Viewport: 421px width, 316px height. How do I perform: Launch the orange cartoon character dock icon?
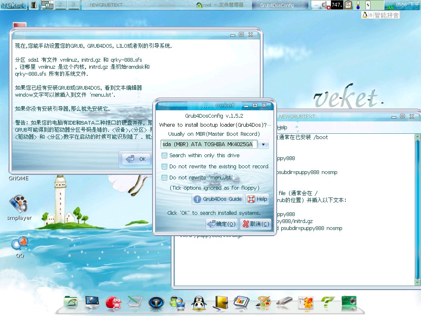tap(306, 302)
